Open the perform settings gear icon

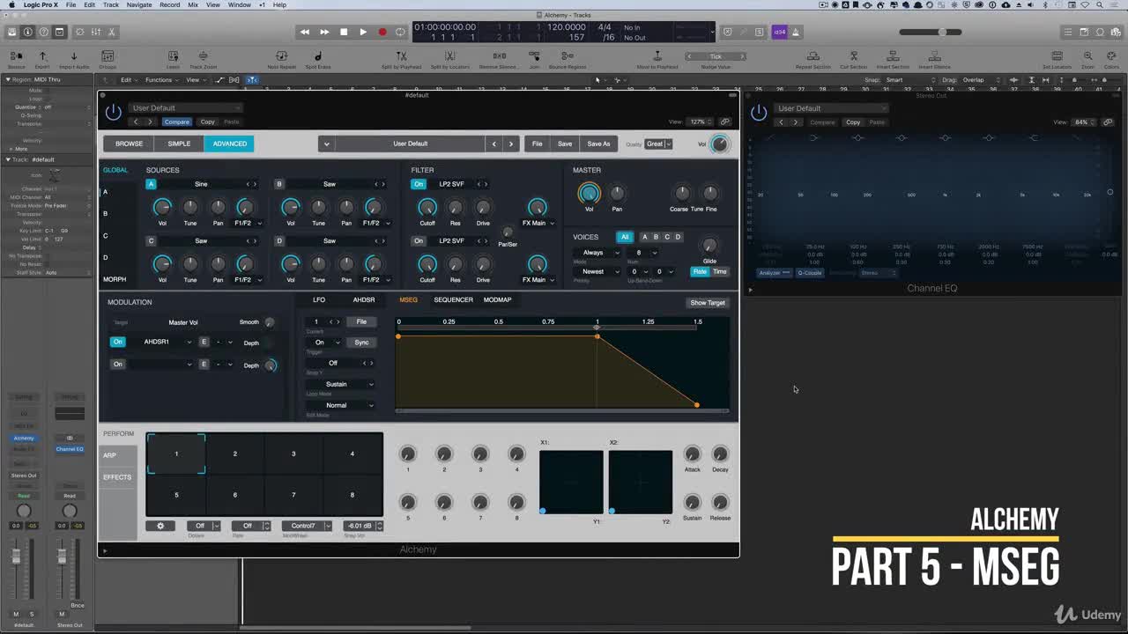(160, 526)
